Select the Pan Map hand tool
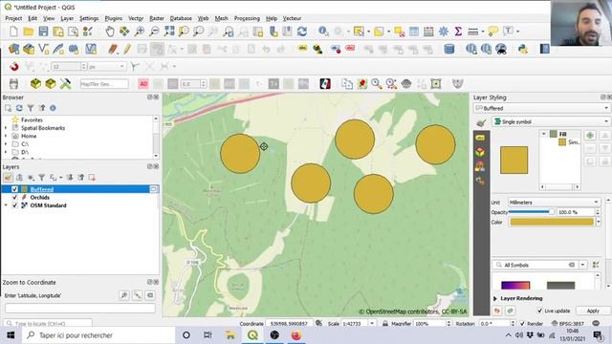Viewport: 612px width, 344px height. 110,32
